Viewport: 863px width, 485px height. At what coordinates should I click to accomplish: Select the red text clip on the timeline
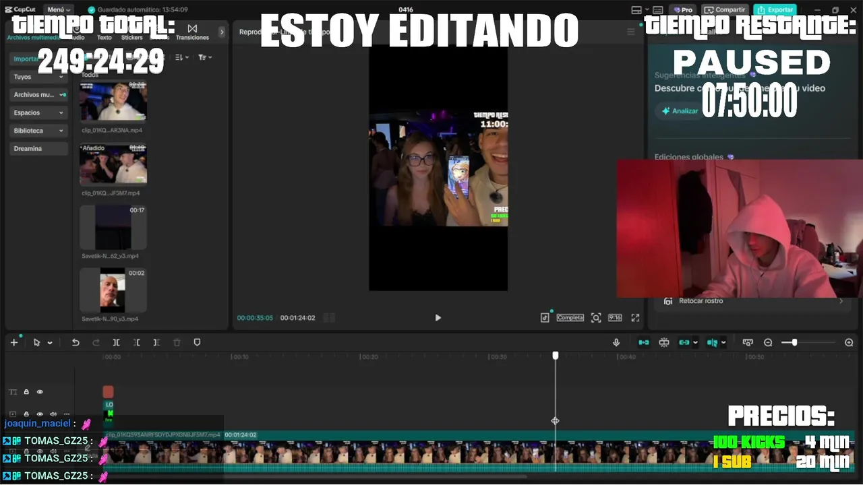click(x=108, y=391)
